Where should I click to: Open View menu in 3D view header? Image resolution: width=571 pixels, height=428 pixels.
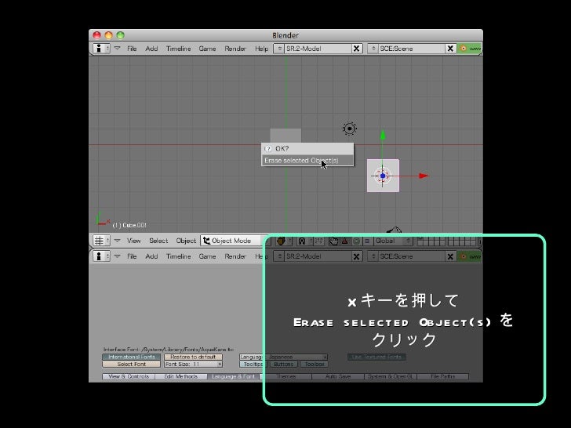(133, 241)
